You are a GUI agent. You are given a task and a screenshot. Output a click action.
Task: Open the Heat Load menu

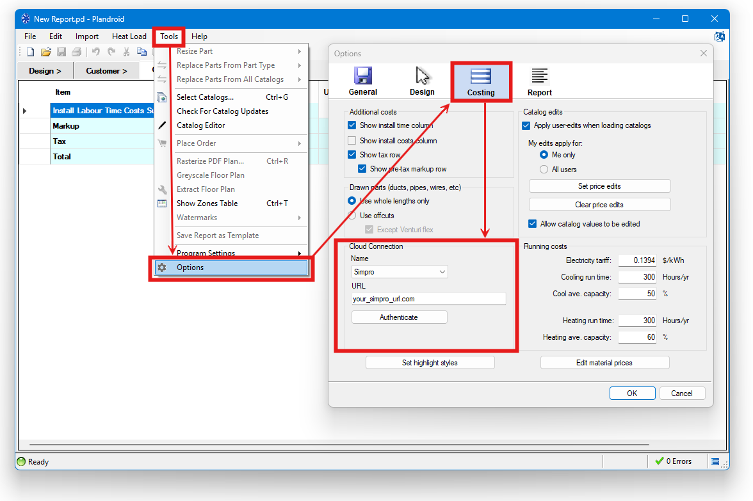click(129, 36)
